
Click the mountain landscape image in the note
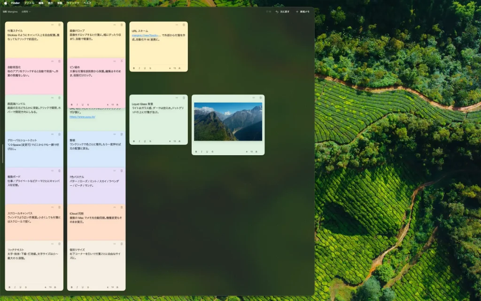click(228, 122)
